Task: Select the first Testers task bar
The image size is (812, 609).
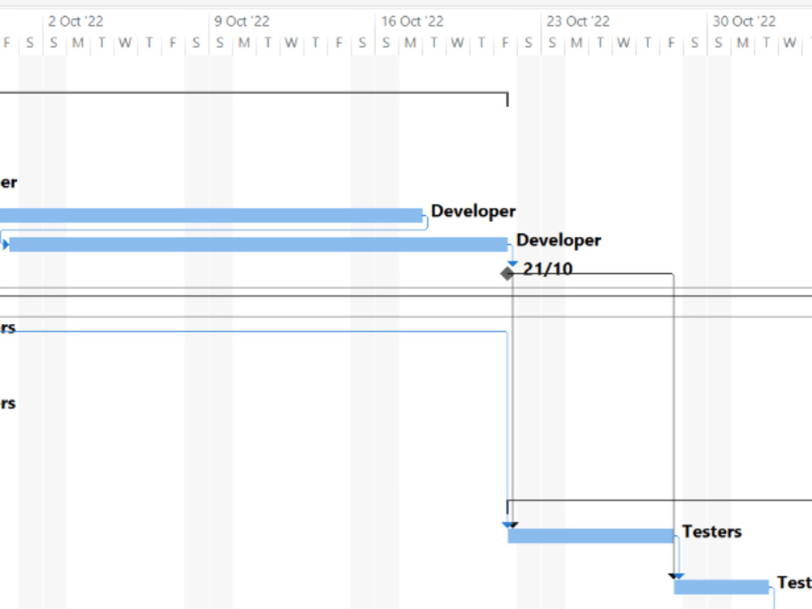Action: (x=591, y=536)
